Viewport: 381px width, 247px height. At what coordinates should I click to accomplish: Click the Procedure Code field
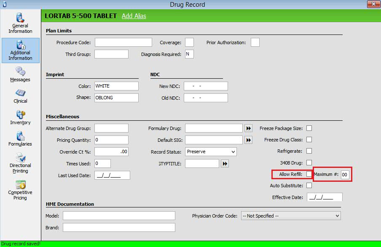click(x=123, y=42)
